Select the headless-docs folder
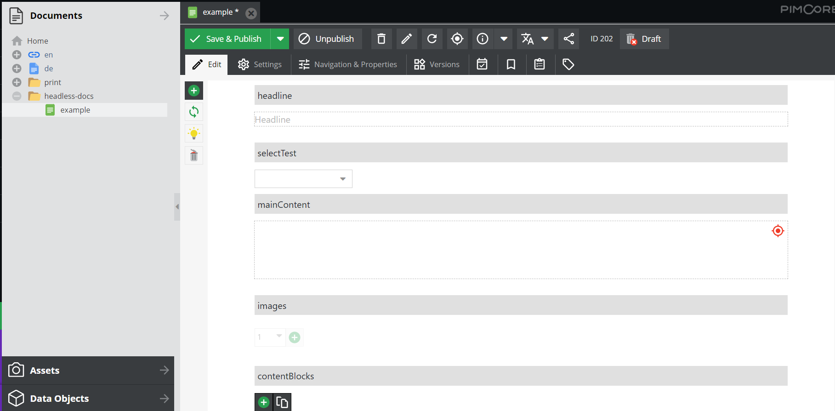The width and height of the screenshot is (835, 411). (x=68, y=96)
